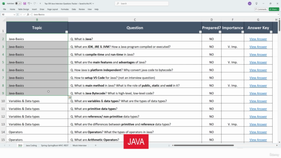The height and width of the screenshot is (158, 281).
Task: Click the vertical scrollbar thumb
Action: coord(279,26)
